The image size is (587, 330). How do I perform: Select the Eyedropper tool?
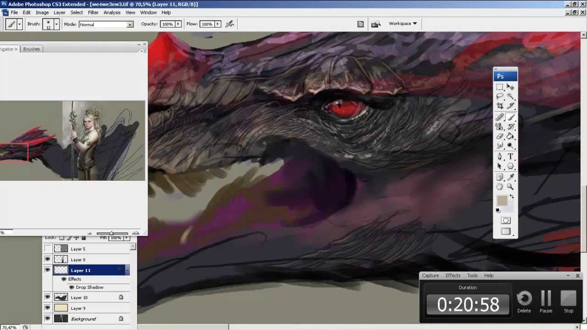click(510, 177)
